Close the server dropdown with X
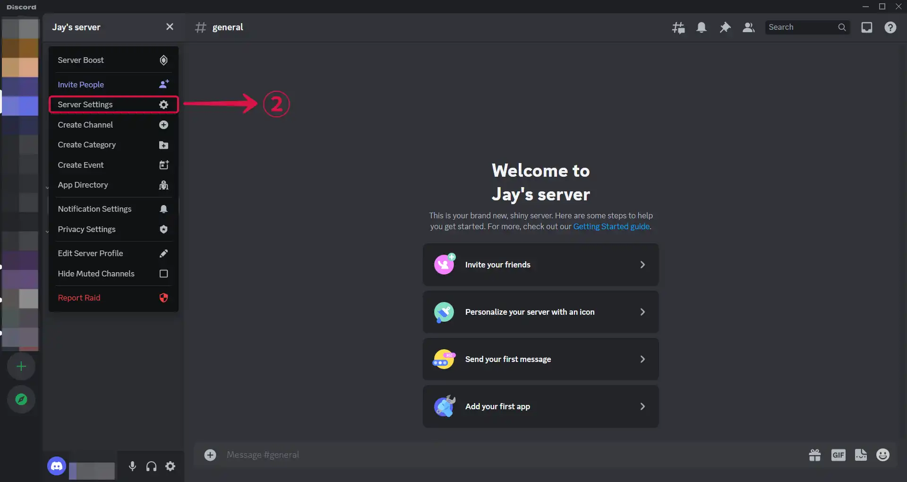 coord(170,27)
